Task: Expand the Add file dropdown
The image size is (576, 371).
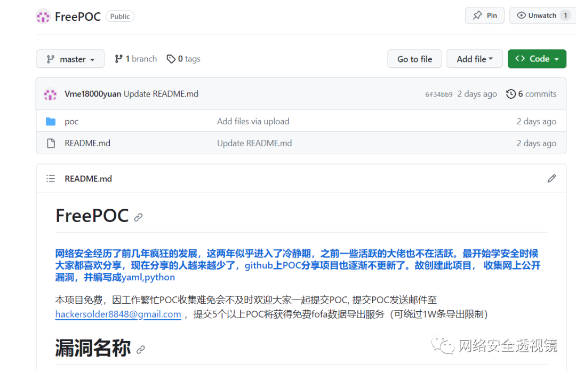Action: [475, 59]
